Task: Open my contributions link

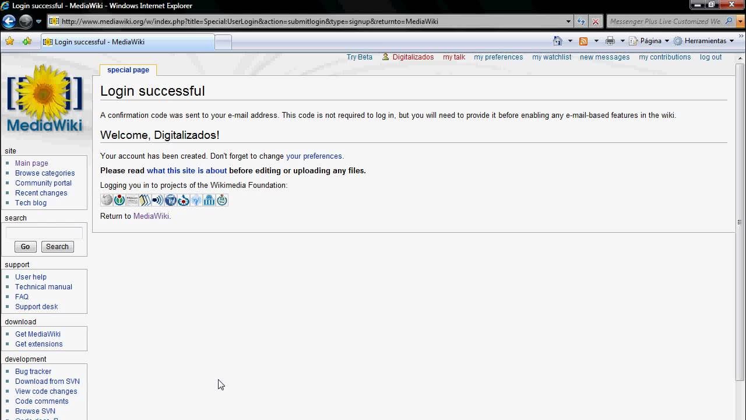Action: coord(664,57)
